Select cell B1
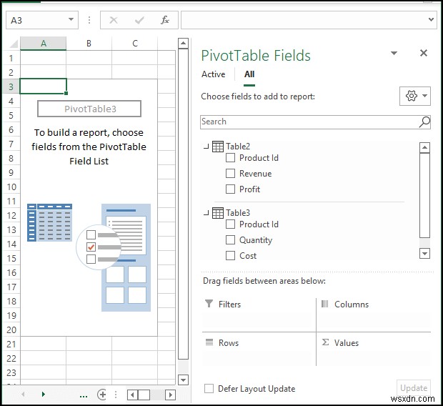This screenshot has height=406, width=443. [89, 58]
